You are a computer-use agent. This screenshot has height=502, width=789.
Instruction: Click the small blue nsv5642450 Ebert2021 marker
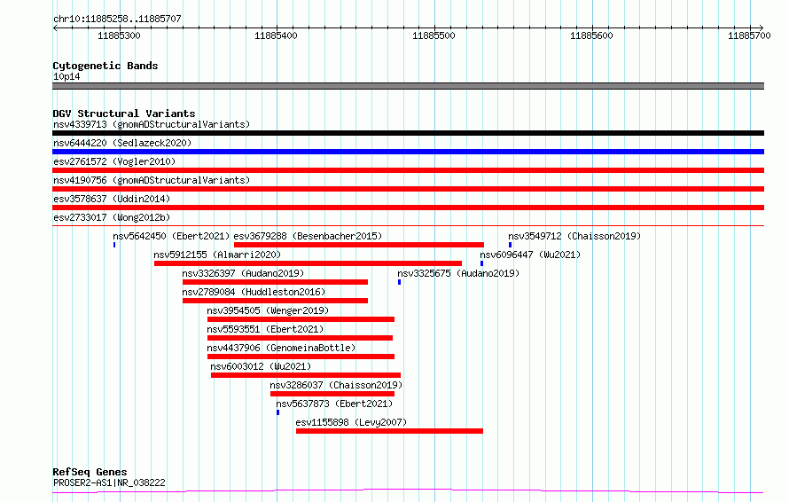114,245
